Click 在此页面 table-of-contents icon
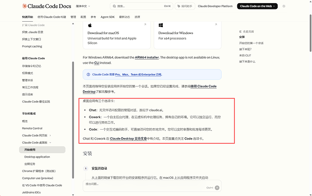 point(241,32)
